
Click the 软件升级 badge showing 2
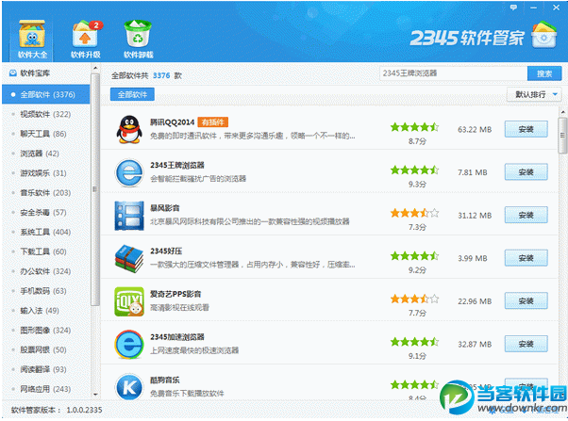tap(96, 25)
